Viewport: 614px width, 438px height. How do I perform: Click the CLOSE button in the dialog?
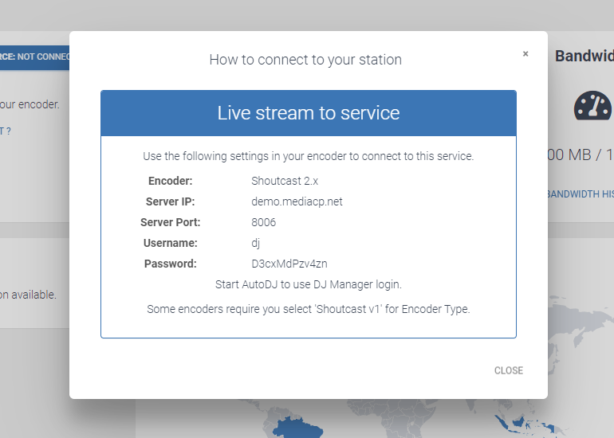tap(508, 370)
